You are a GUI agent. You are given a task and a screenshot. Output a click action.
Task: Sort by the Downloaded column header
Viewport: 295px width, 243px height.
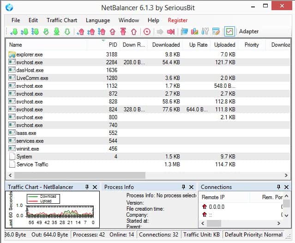(x=166, y=45)
